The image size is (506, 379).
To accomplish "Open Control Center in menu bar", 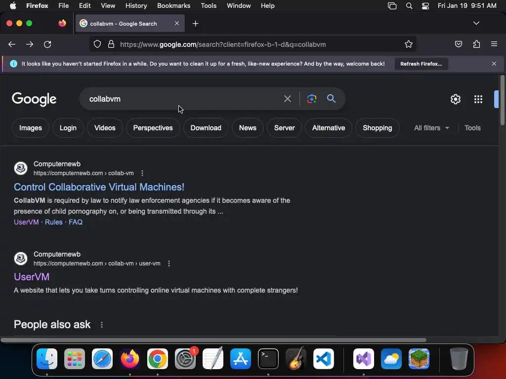I will [425, 6].
